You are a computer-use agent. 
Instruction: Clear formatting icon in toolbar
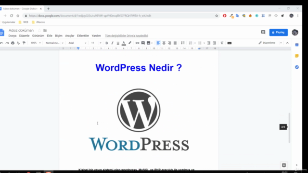[x=222, y=43]
